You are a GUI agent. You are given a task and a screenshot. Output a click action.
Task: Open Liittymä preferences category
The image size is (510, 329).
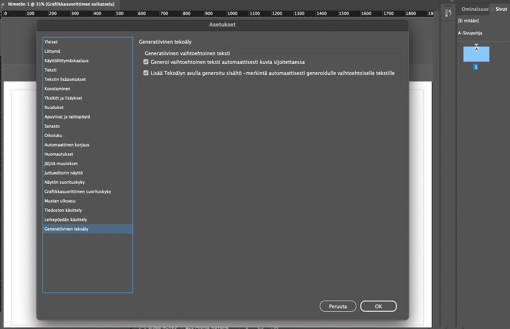pos(87,51)
